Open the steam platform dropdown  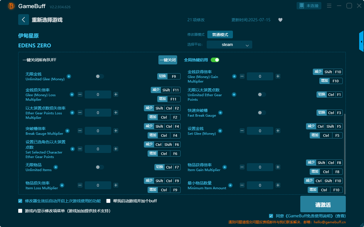(229, 45)
